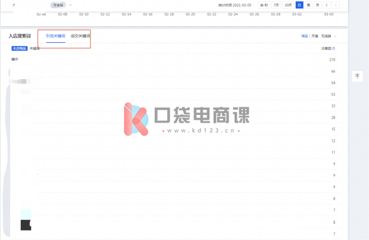This screenshot has width=369, height=240.
Task: Select the 日 daily view button
Action: [299, 5]
